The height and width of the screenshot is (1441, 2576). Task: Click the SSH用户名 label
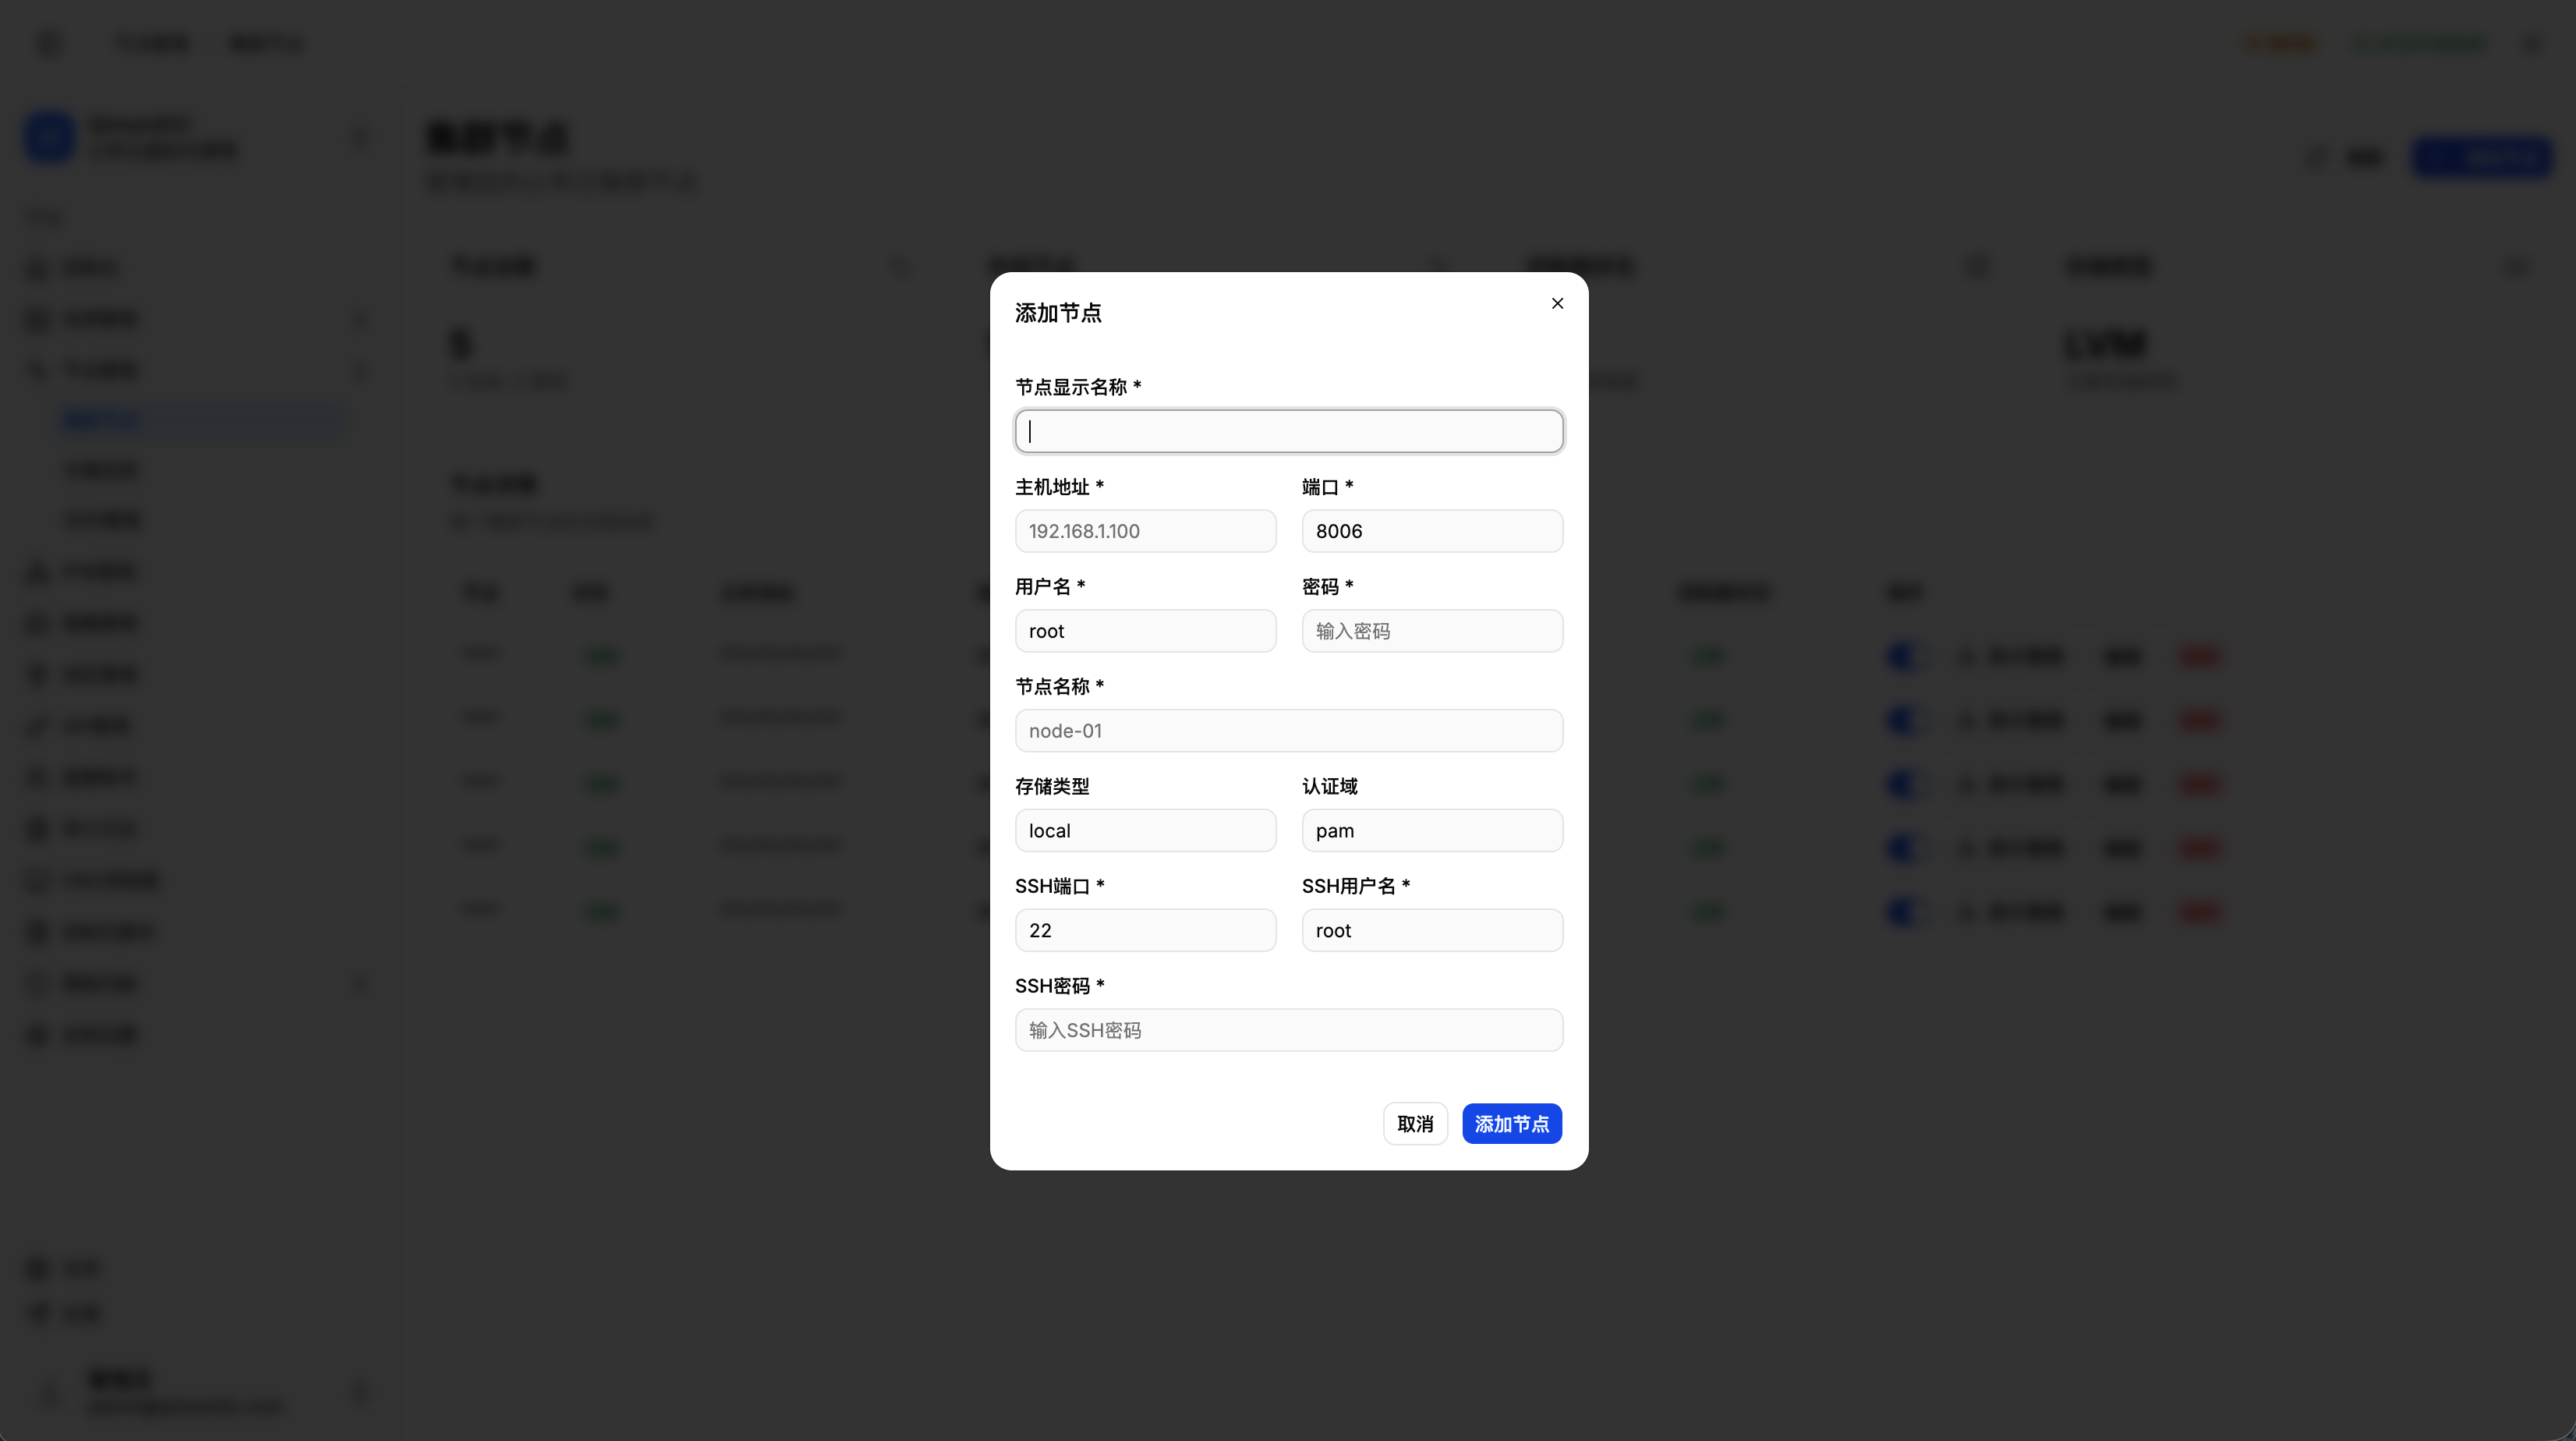pyautogui.click(x=1355, y=886)
